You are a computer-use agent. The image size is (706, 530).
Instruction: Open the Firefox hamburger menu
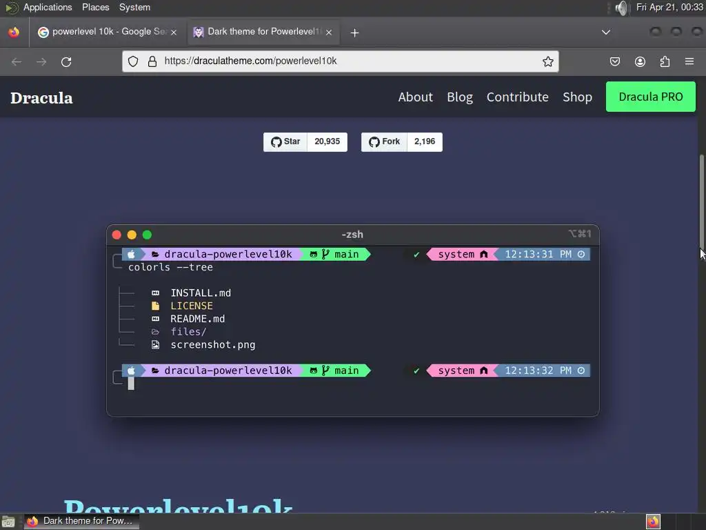pos(689,61)
